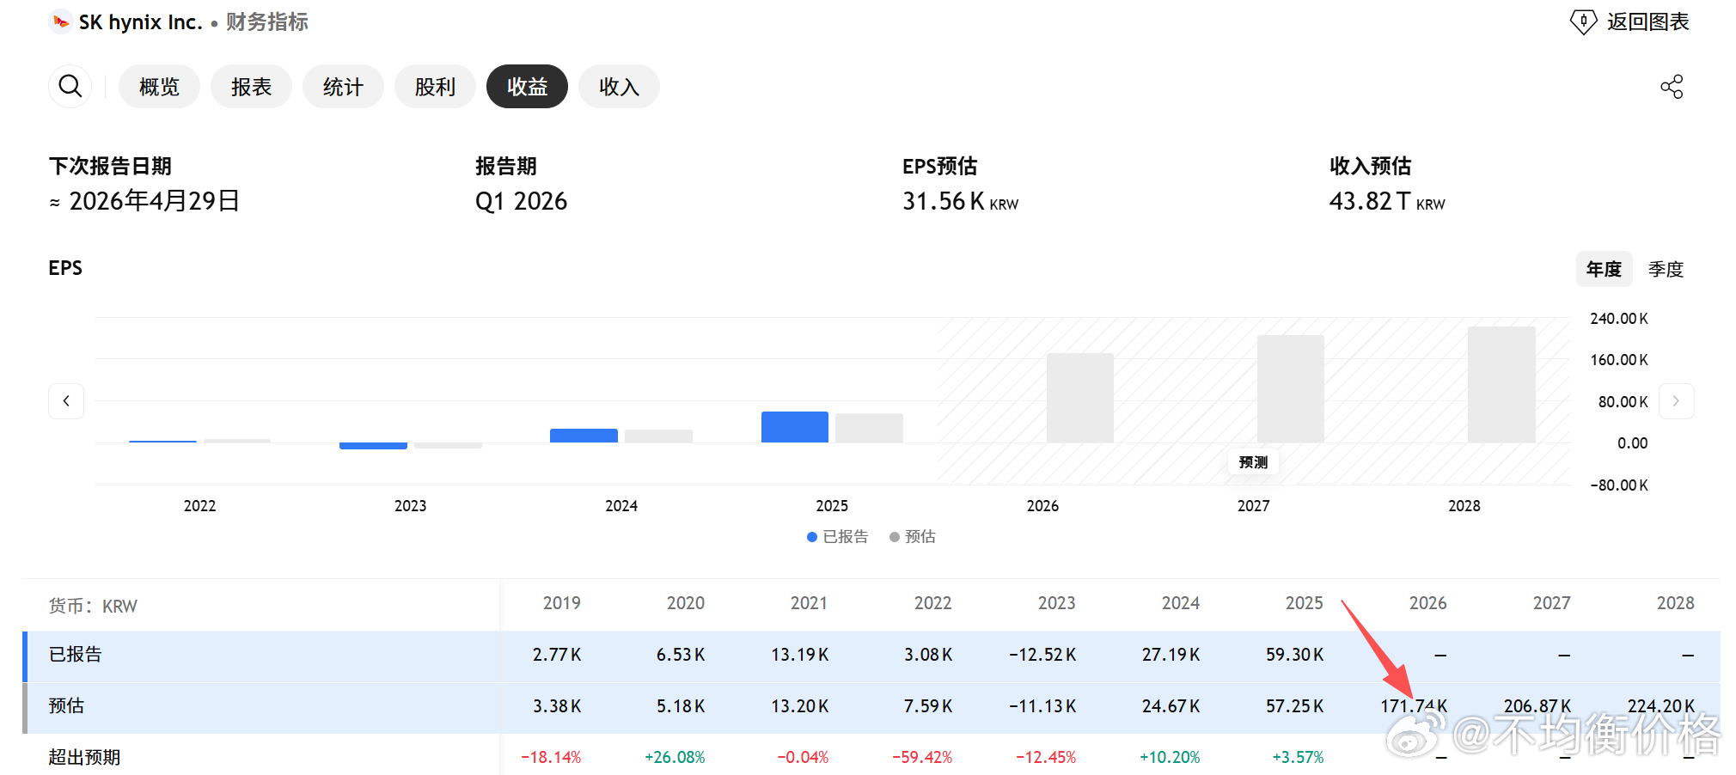Screen dimensions: 1736x775
Task: Click the blue 2025 reported EPS bar
Action: [795, 427]
